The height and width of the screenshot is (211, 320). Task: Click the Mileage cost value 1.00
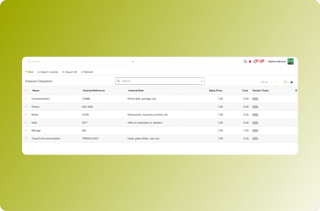(246, 131)
